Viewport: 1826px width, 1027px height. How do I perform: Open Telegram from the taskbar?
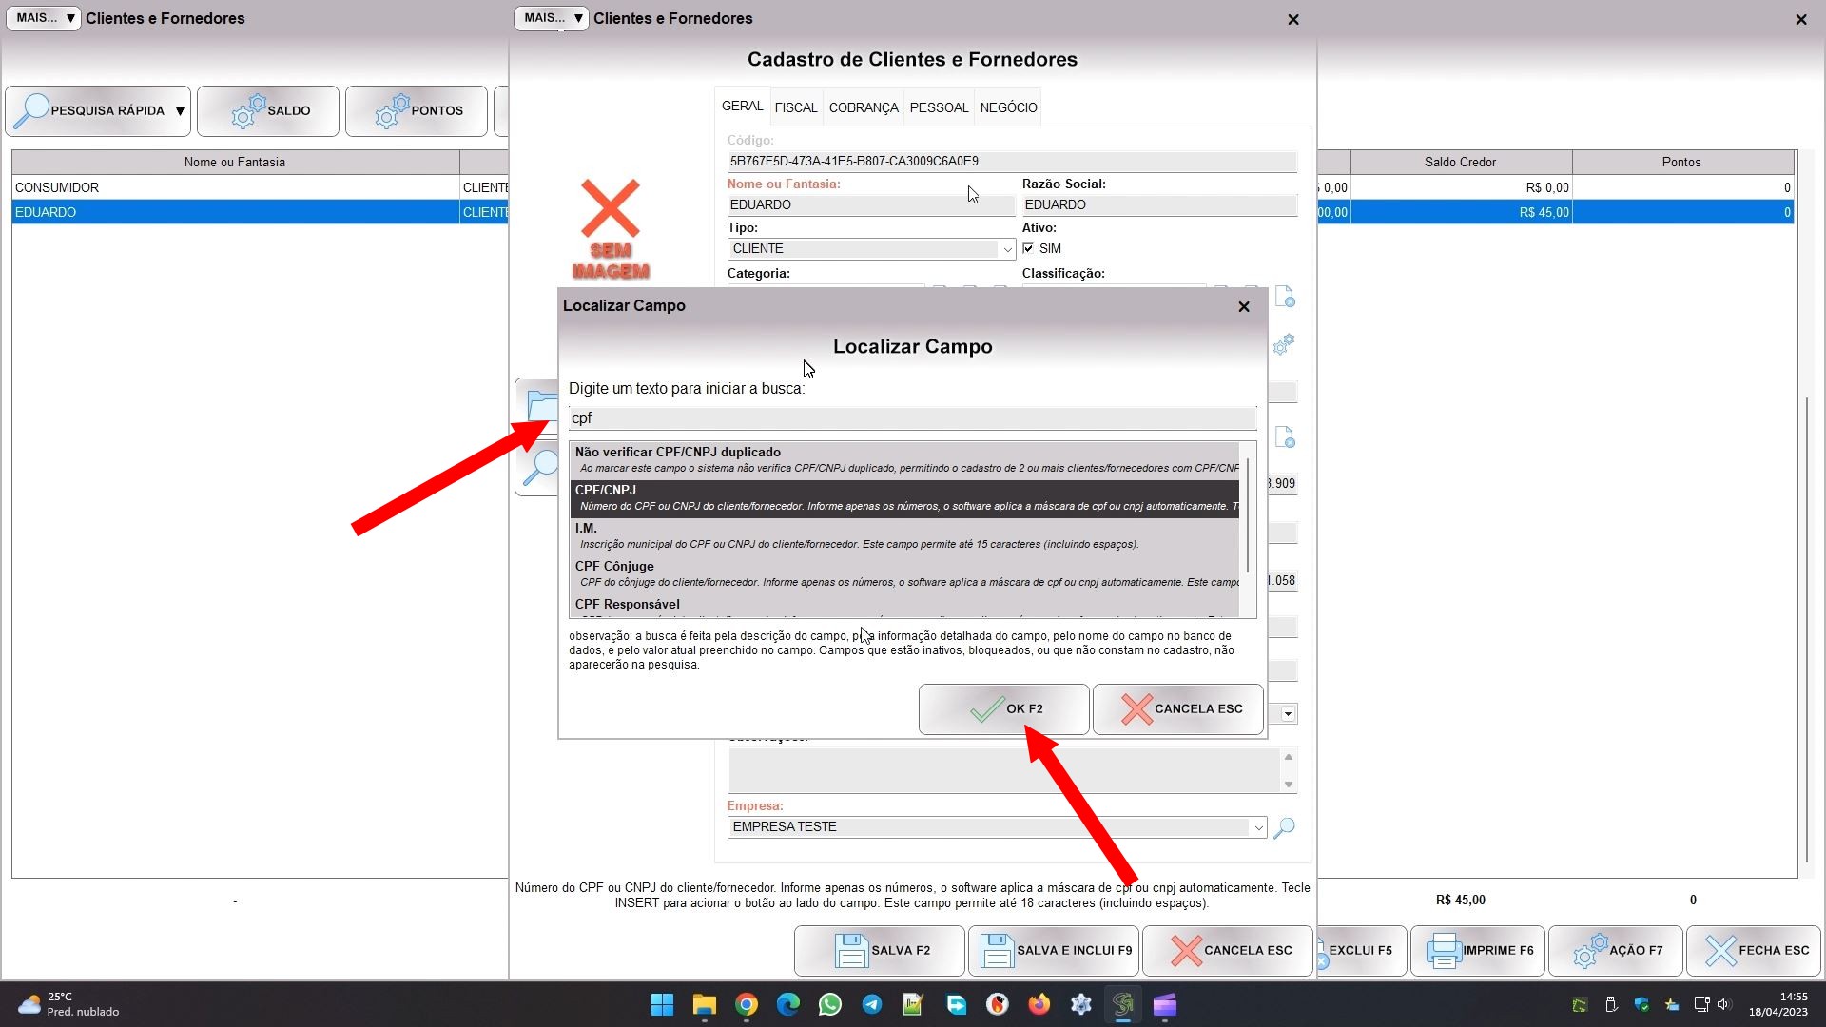[871, 1004]
